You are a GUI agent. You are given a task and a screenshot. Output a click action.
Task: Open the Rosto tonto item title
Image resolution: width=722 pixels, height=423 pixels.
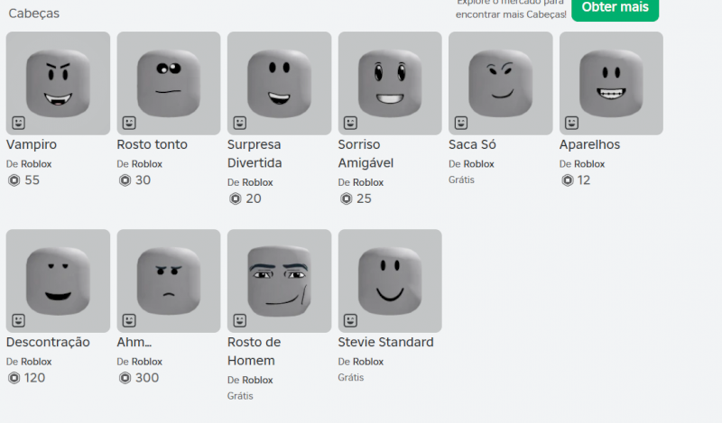pyautogui.click(x=152, y=144)
